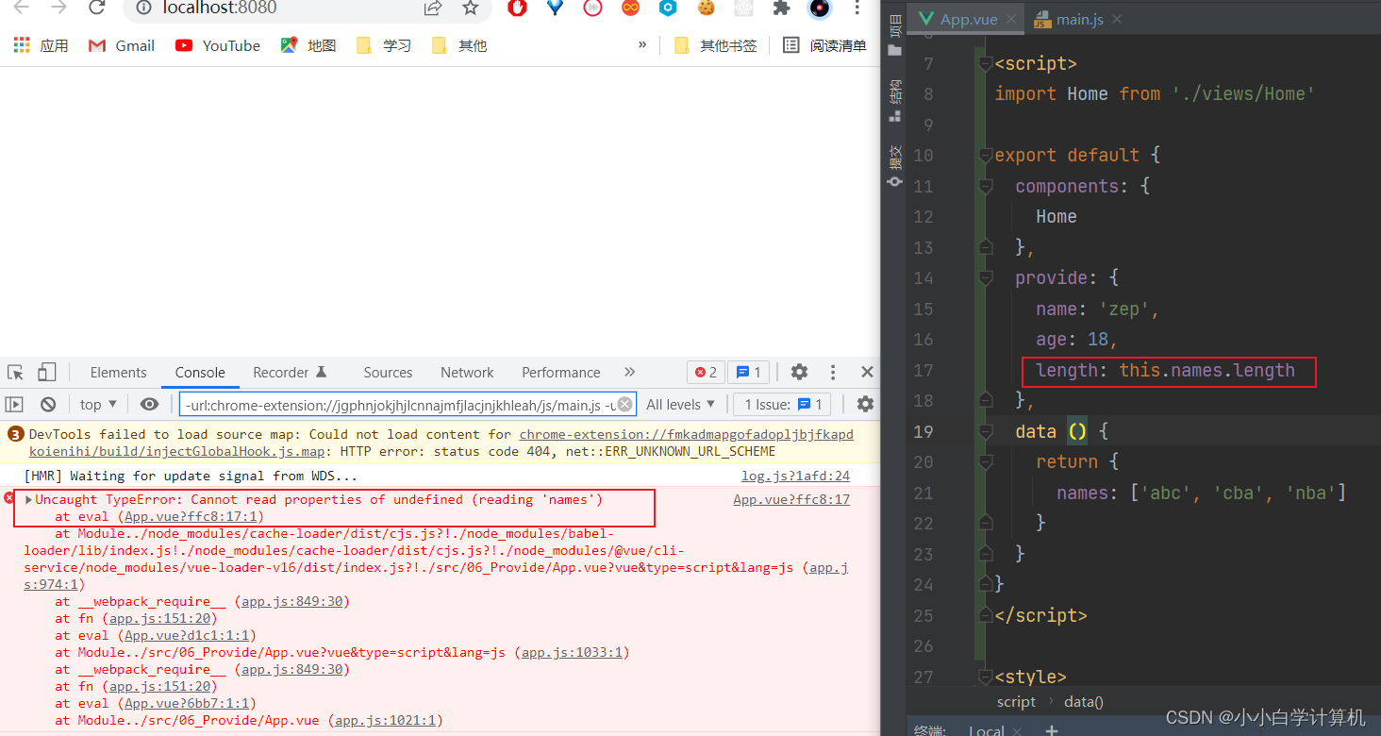This screenshot has height=736, width=1381.
Task: Open the 地图 bookmark
Action: (x=308, y=45)
